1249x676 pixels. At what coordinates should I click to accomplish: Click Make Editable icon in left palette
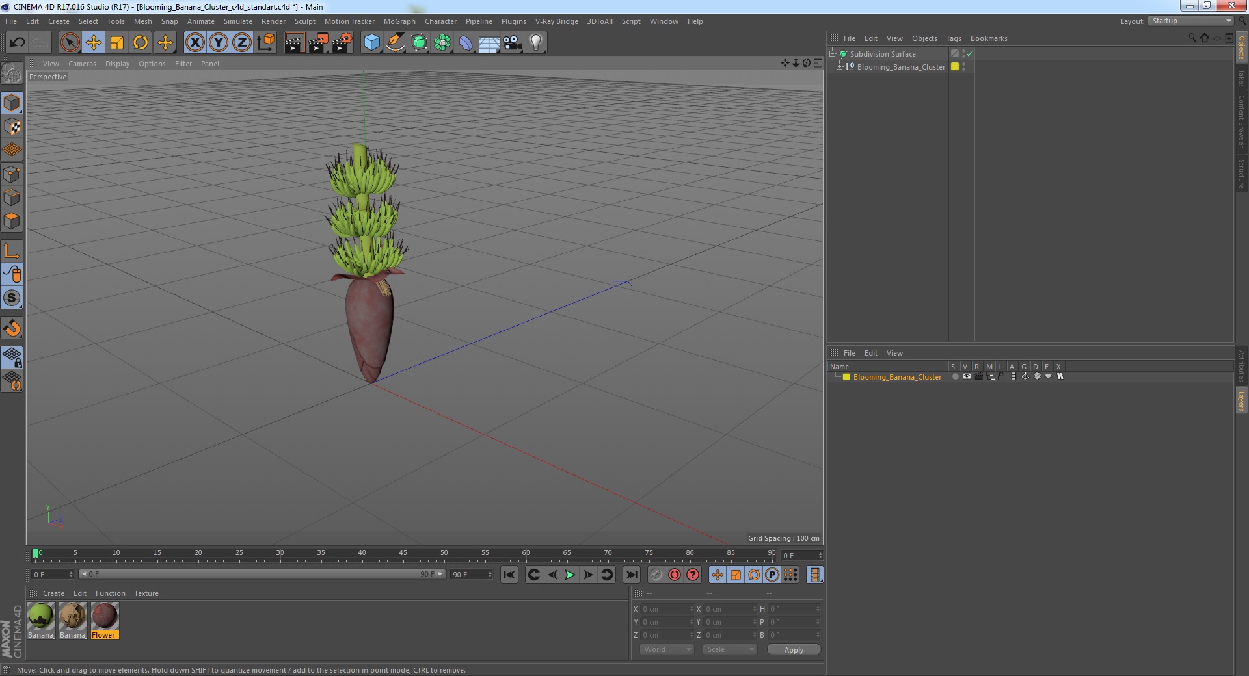pos(12,73)
